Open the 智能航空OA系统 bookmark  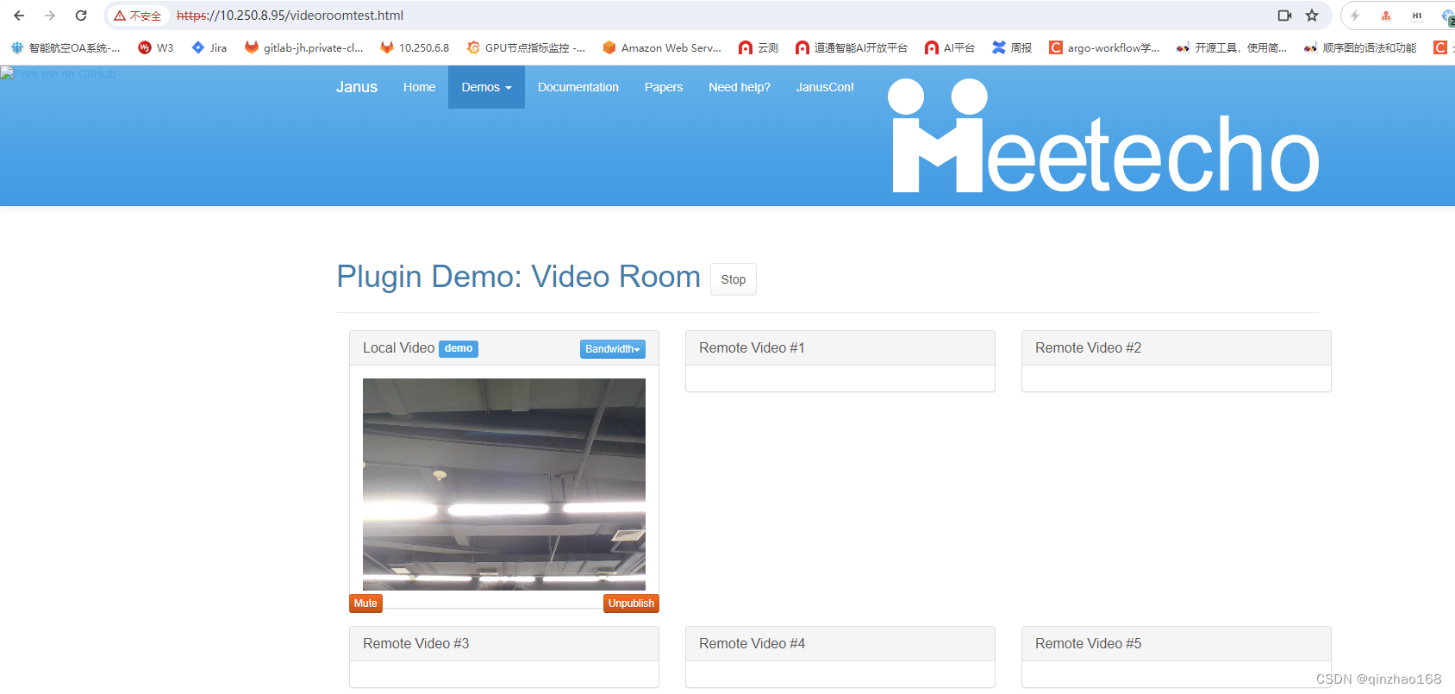pos(66,47)
